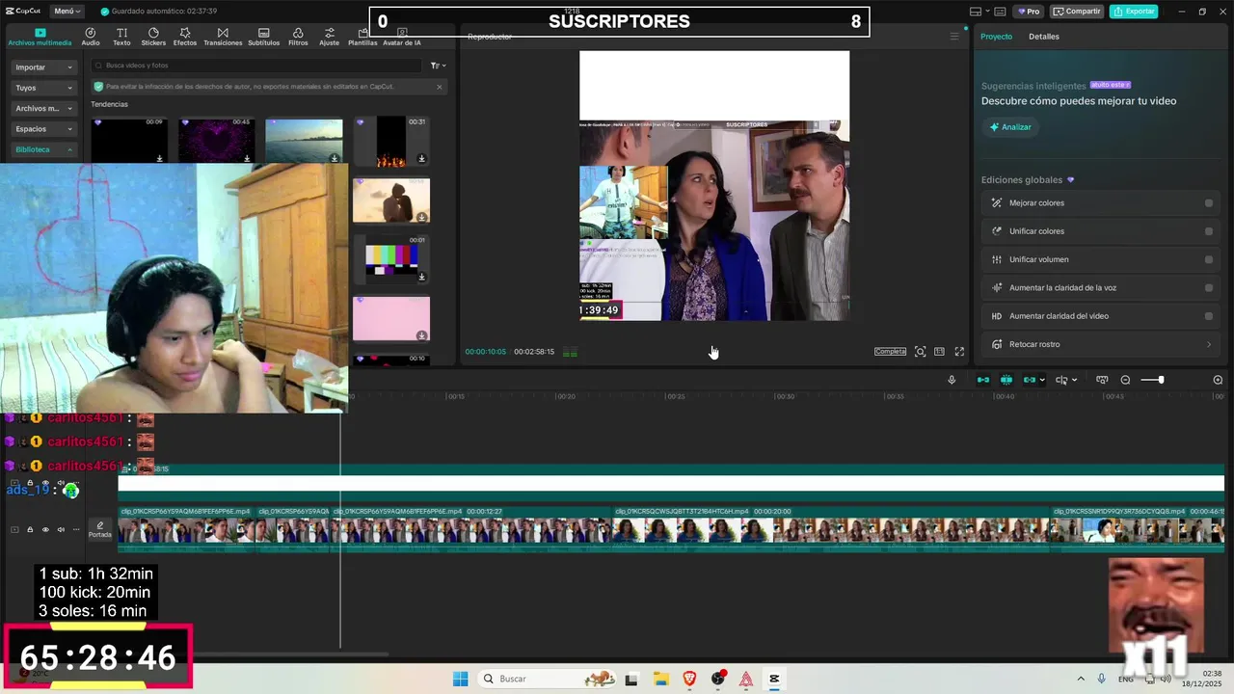Click the Portada cover edit button
Viewport: 1234px width, 694px height.
point(99,529)
